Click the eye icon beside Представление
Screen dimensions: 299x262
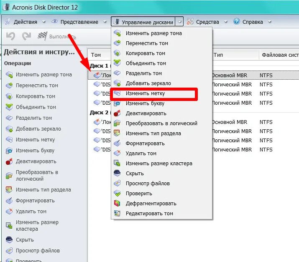[54, 21]
